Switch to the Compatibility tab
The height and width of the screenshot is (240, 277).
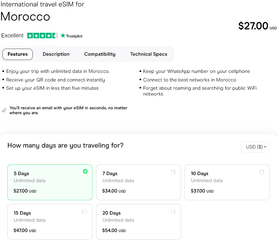click(100, 54)
